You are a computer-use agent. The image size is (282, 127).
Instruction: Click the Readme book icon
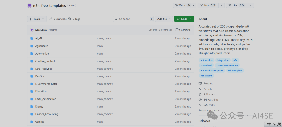click(x=200, y=84)
